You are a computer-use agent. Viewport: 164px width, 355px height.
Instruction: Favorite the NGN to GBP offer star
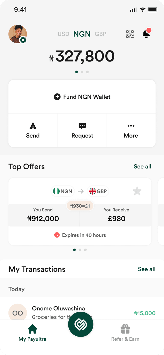coord(137,191)
